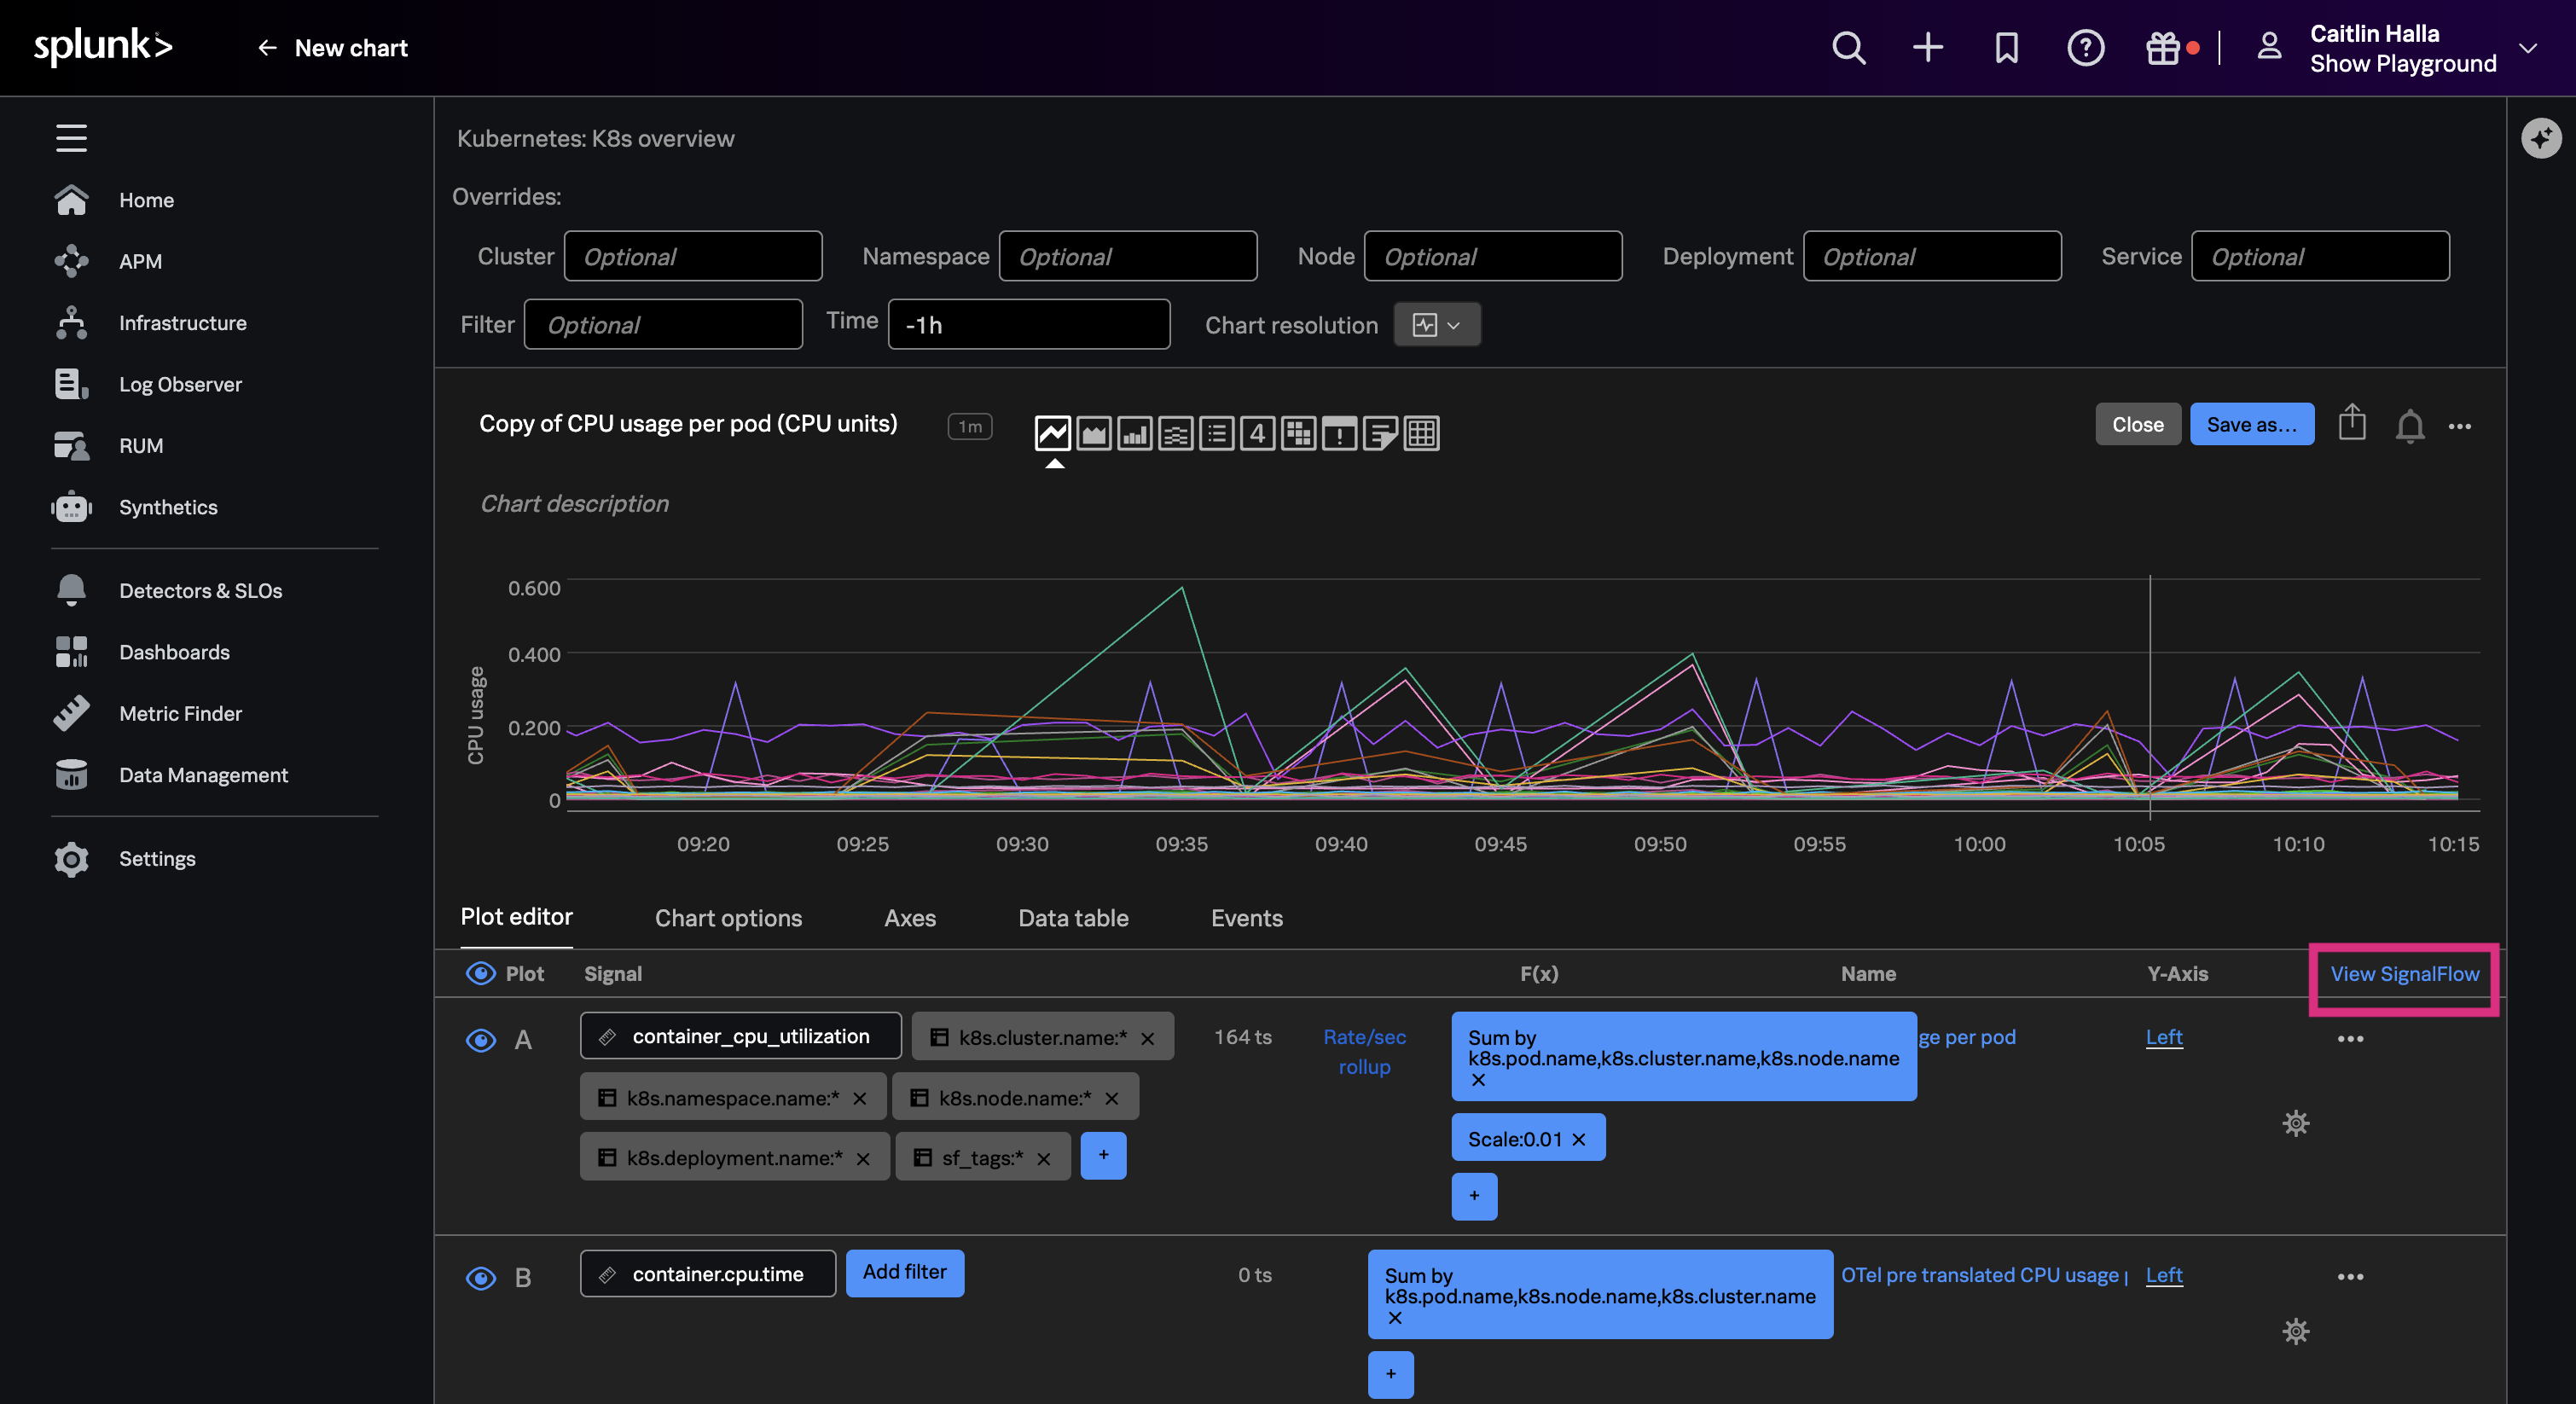Switch to the Data table tab
Screen dimensions: 2576x1404
click(1073, 918)
